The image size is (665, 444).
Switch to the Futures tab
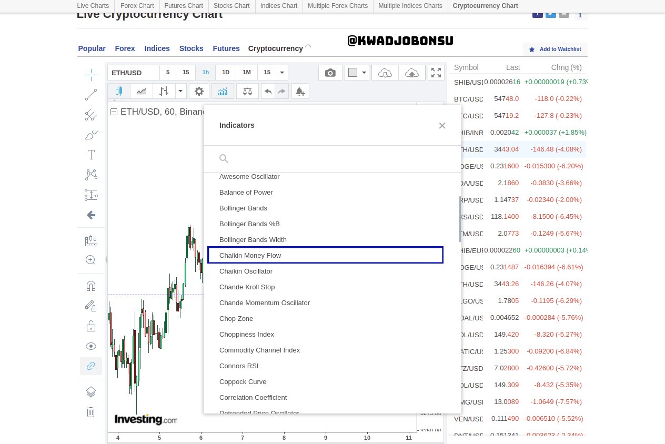pos(226,48)
